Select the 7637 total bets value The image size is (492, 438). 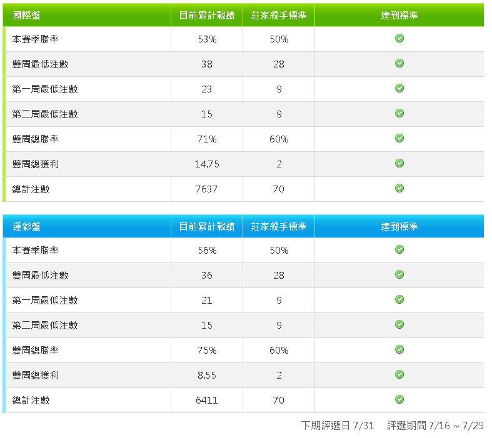[x=206, y=189]
